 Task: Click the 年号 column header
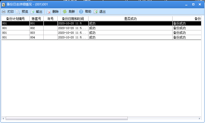click(x=50, y=19)
